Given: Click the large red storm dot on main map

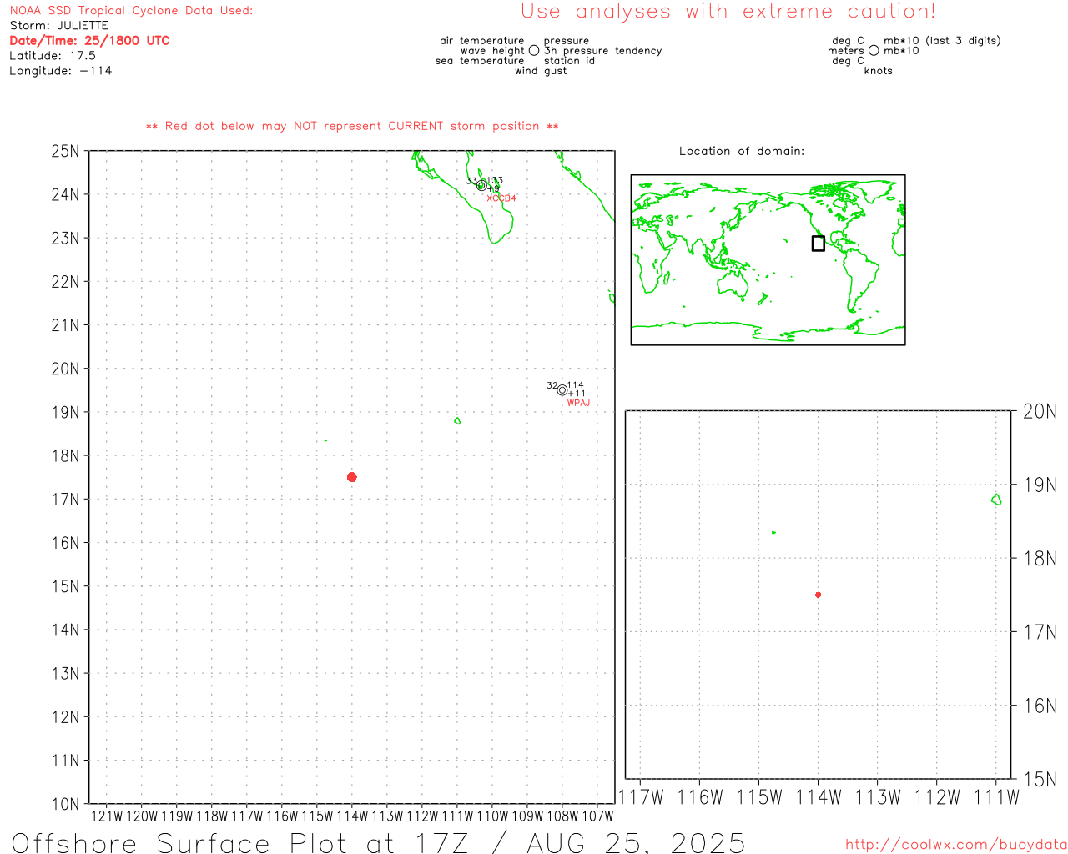Looking at the screenshot, I should point(351,477).
